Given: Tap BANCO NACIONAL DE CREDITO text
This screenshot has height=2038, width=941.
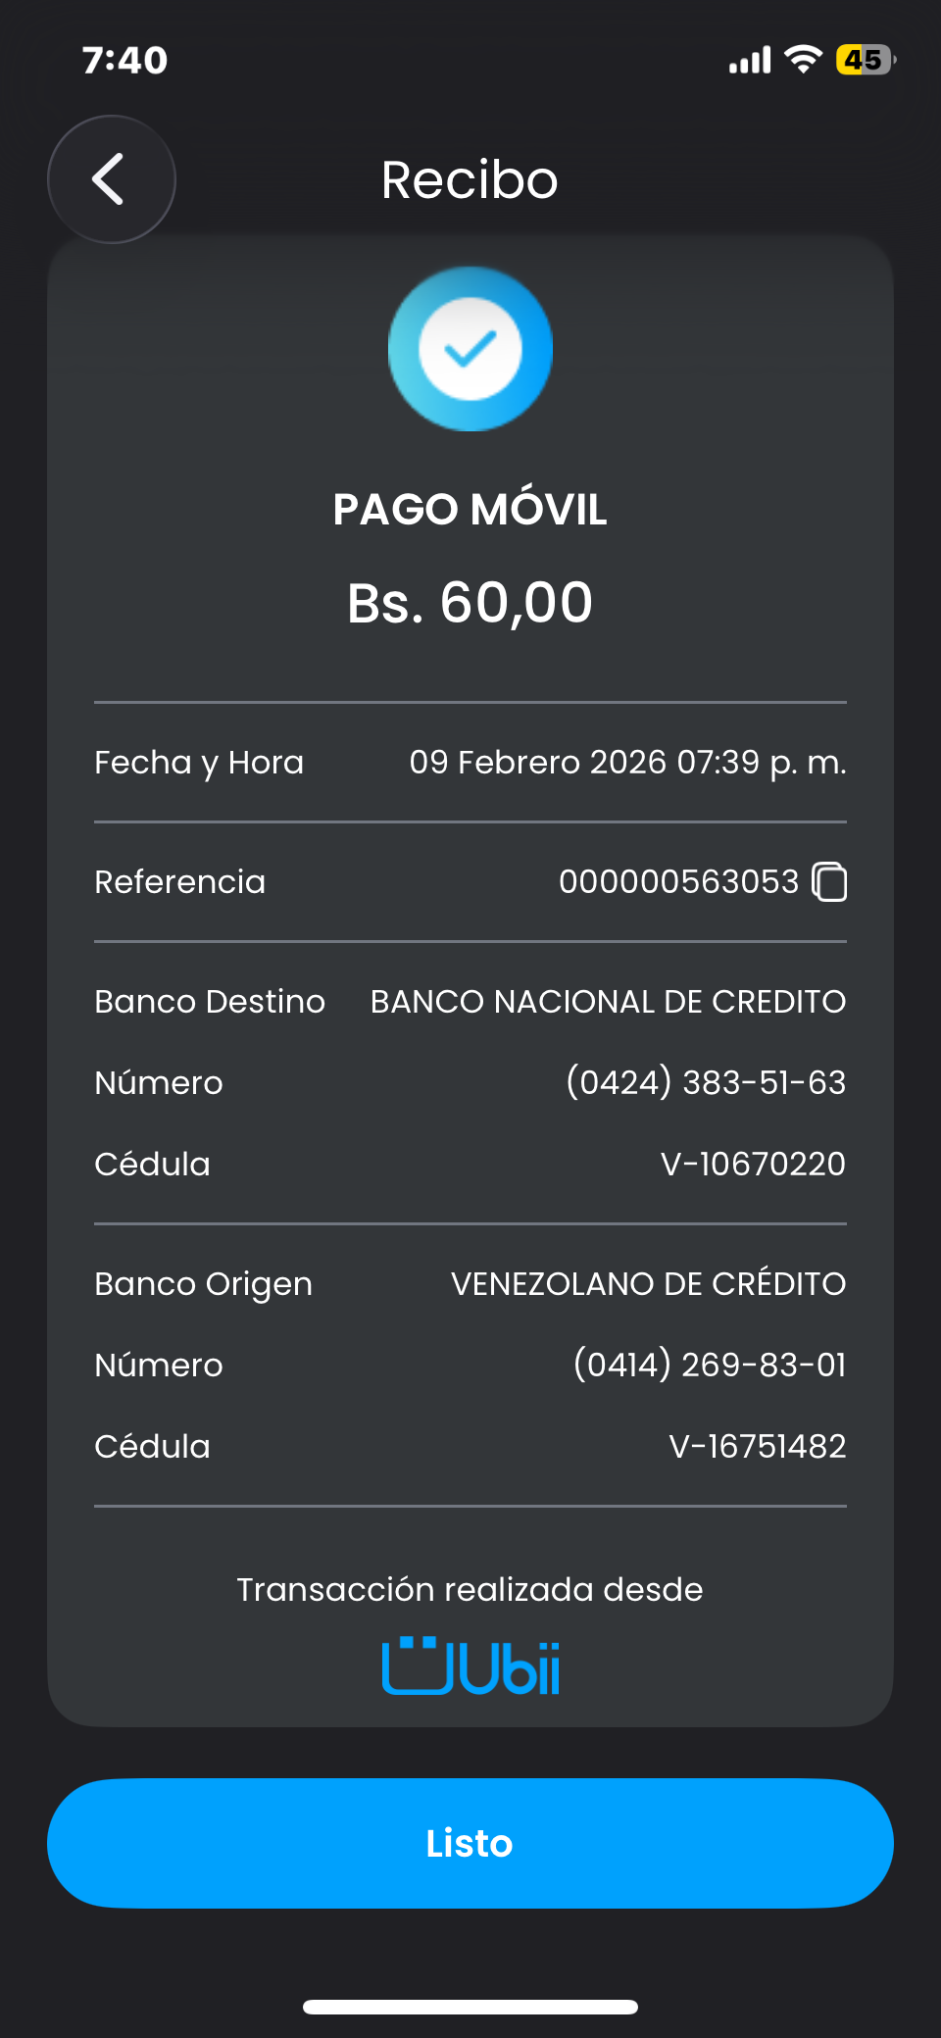Looking at the screenshot, I should click(x=608, y=1002).
